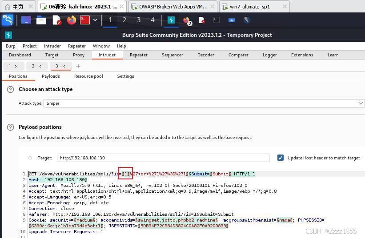
Task: Switch to the 主页 home VM tab
Action: pyautogui.click(x=18, y=7)
